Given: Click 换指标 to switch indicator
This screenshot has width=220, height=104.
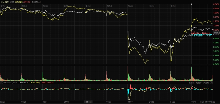Looking at the screenshot, I should pyautogui.click(x=206, y=83).
